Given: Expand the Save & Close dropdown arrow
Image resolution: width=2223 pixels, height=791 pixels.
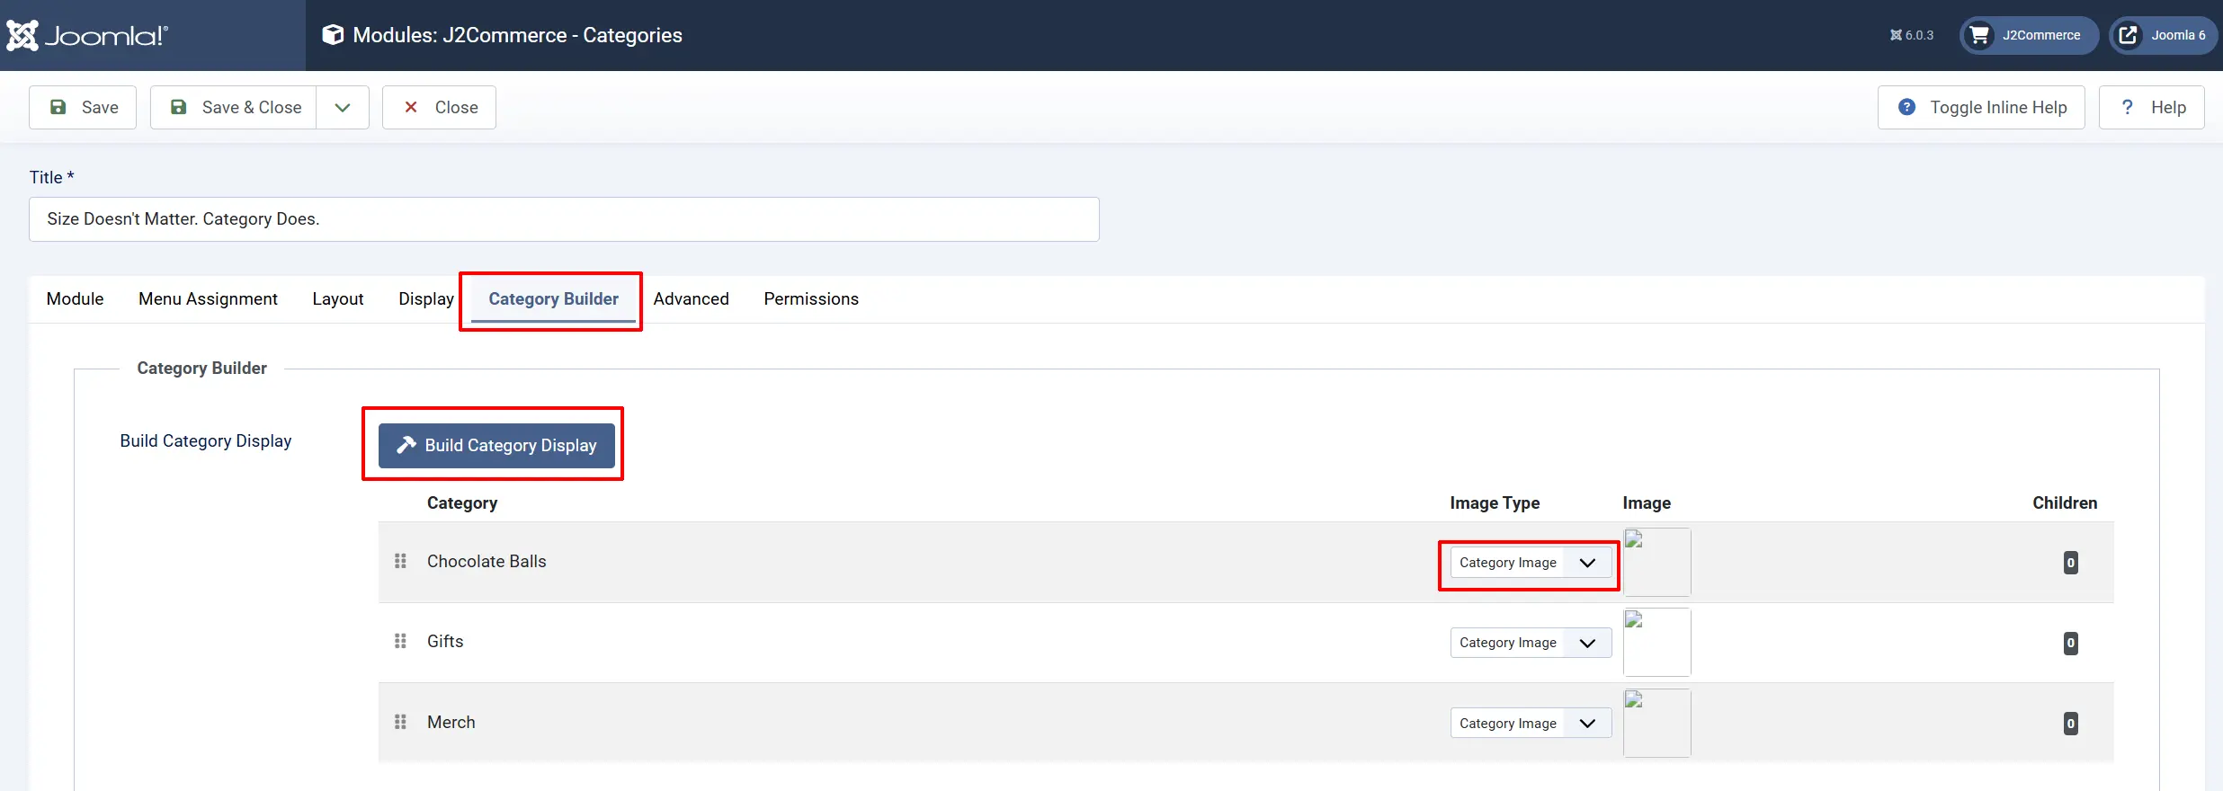Looking at the screenshot, I should coord(343,107).
